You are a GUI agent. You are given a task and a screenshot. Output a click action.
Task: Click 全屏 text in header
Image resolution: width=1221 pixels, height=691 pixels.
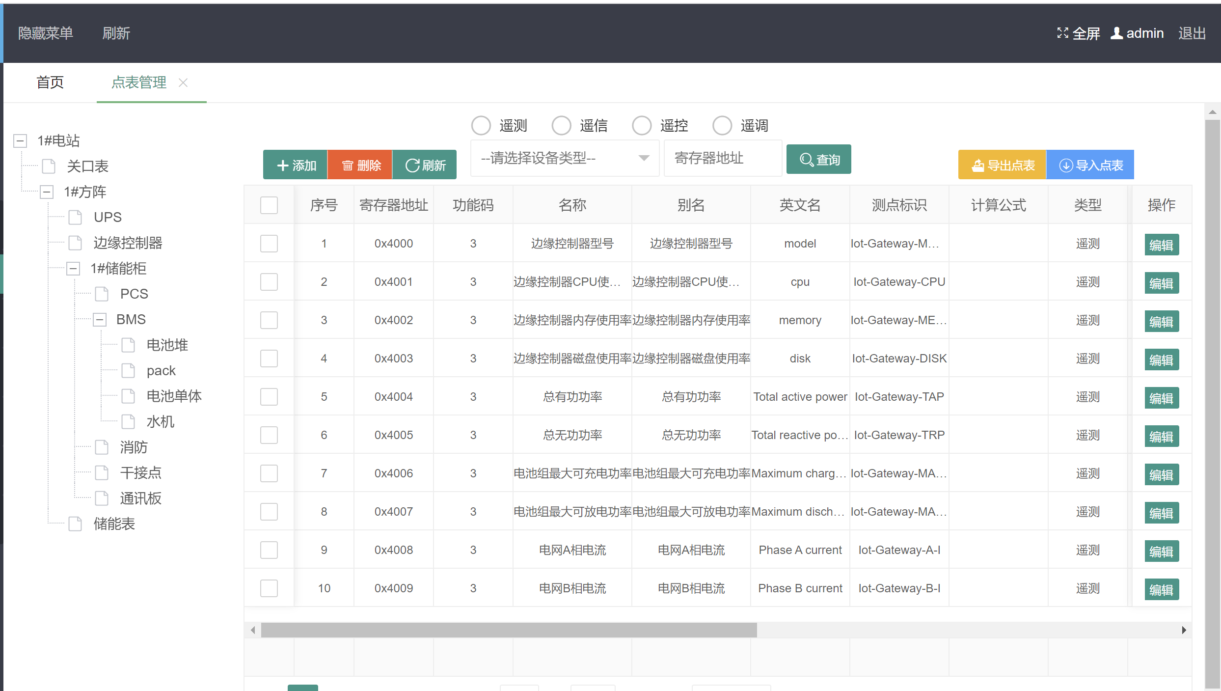(1086, 33)
